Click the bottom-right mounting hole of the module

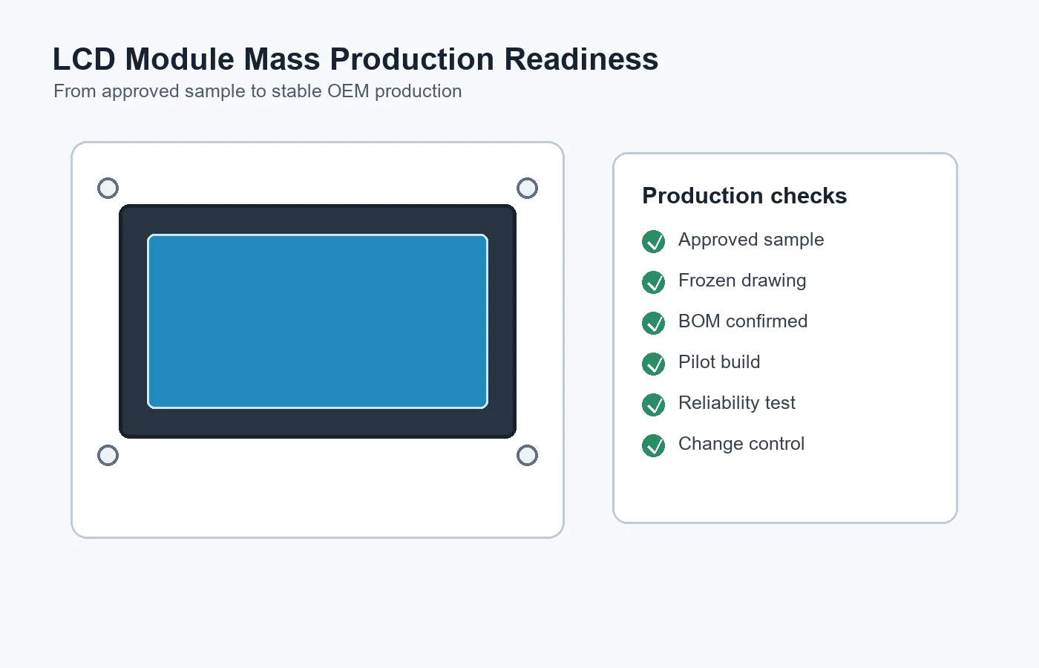pos(527,455)
